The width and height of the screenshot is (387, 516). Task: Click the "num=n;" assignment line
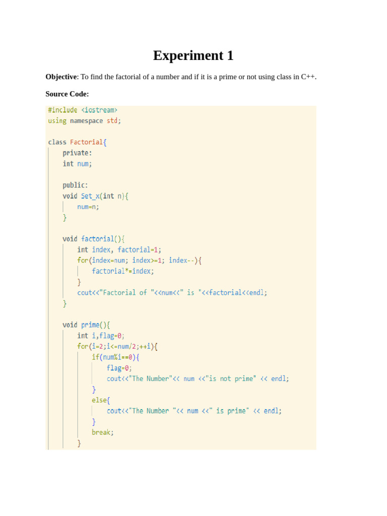coord(88,207)
